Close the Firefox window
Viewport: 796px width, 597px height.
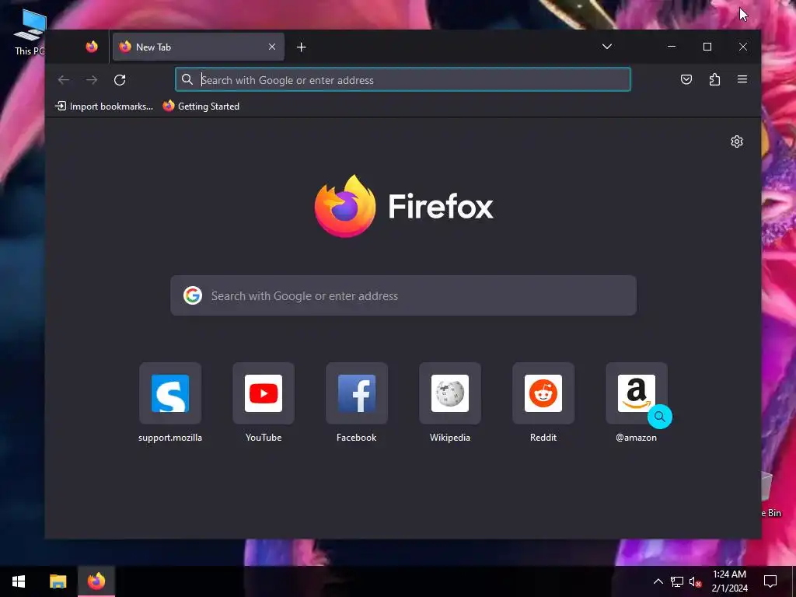tap(742, 47)
